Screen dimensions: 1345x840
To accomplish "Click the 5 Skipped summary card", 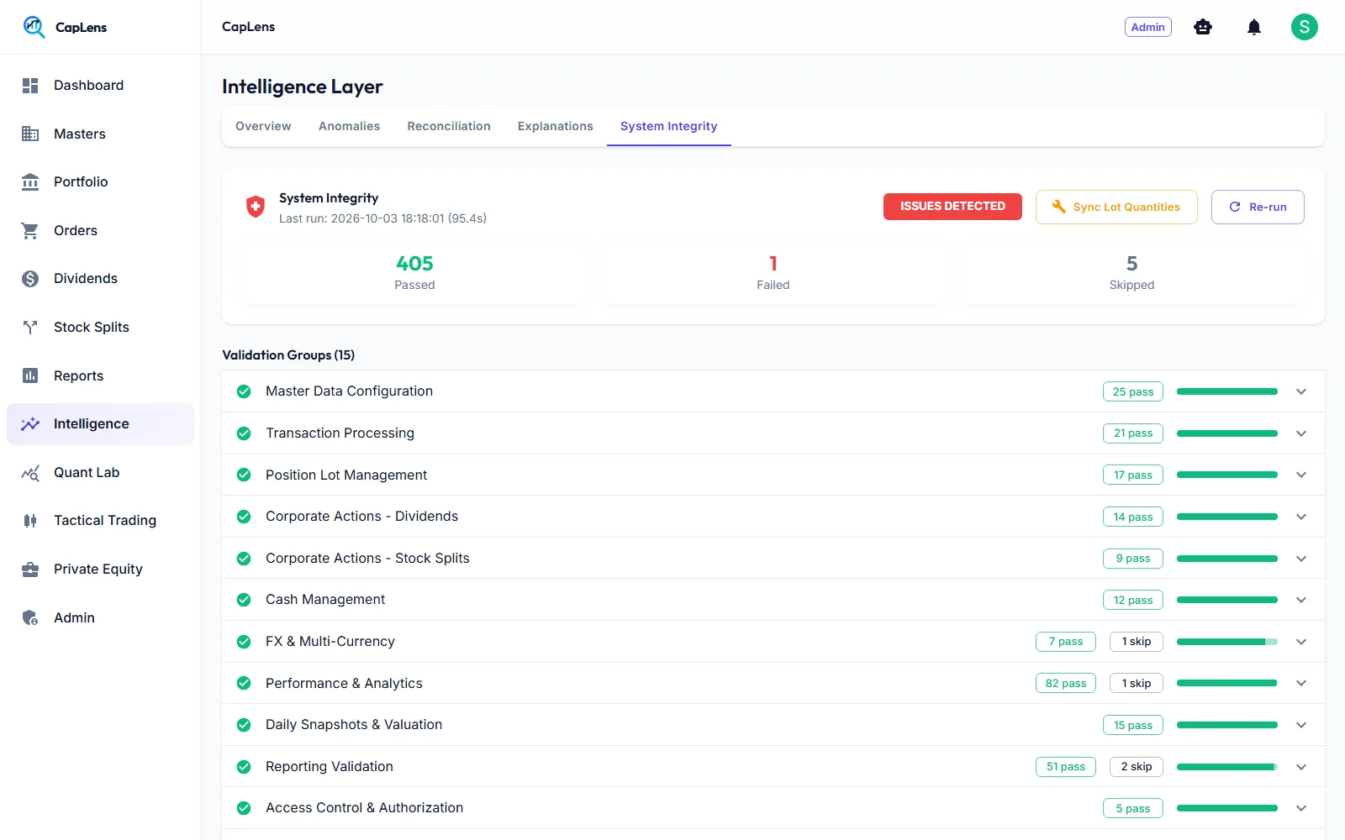I will coord(1131,273).
